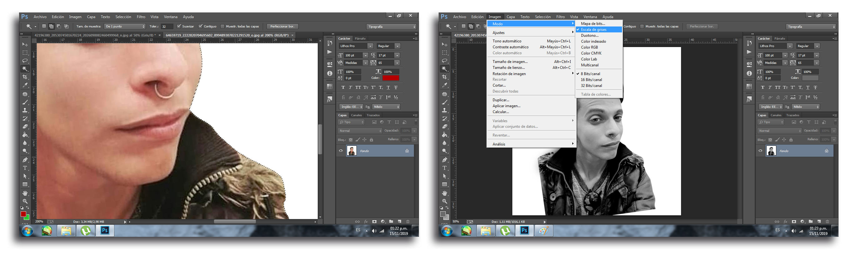Click Perfeccionar bor. button in the 200% zoom window

coord(282,26)
